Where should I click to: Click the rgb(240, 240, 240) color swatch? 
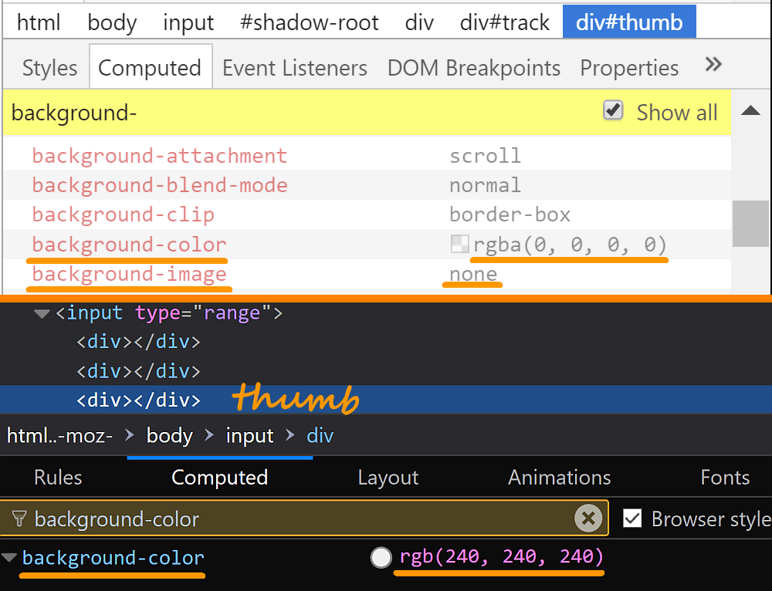point(381,557)
